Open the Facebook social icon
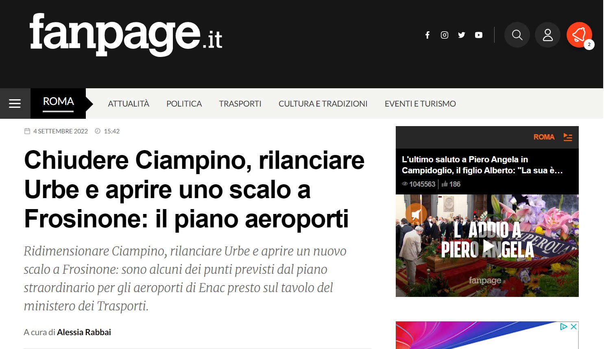604x349 pixels. point(427,35)
